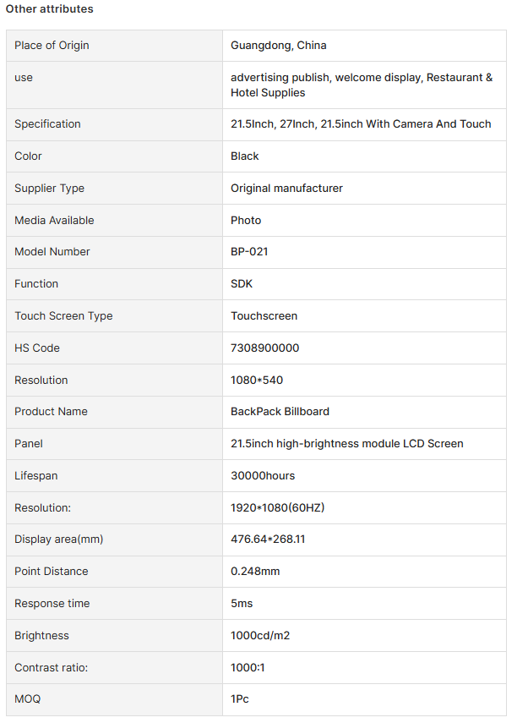Viewport: 528px width, 723px height.
Task: Select the MOQ value 1Pc
Action: tap(240, 699)
